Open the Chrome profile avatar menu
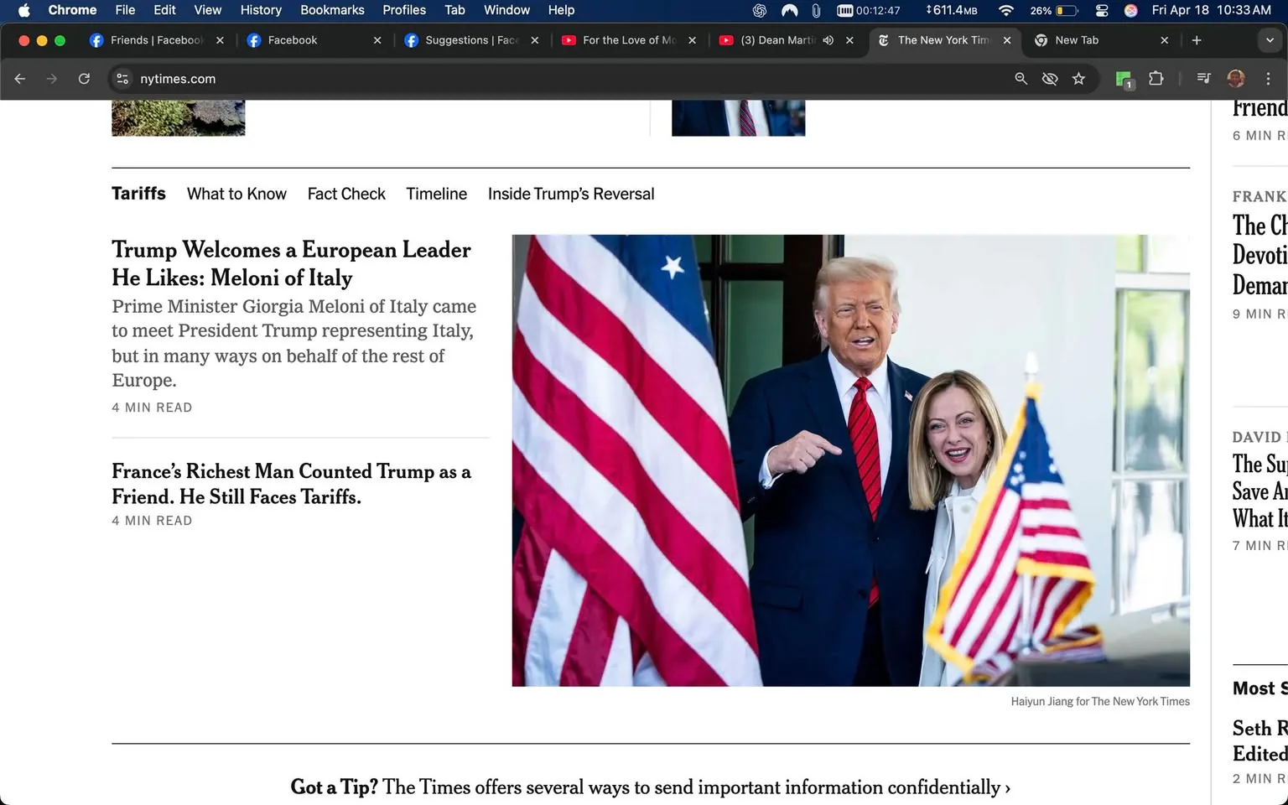Viewport: 1288px width, 805px height. tap(1235, 78)
